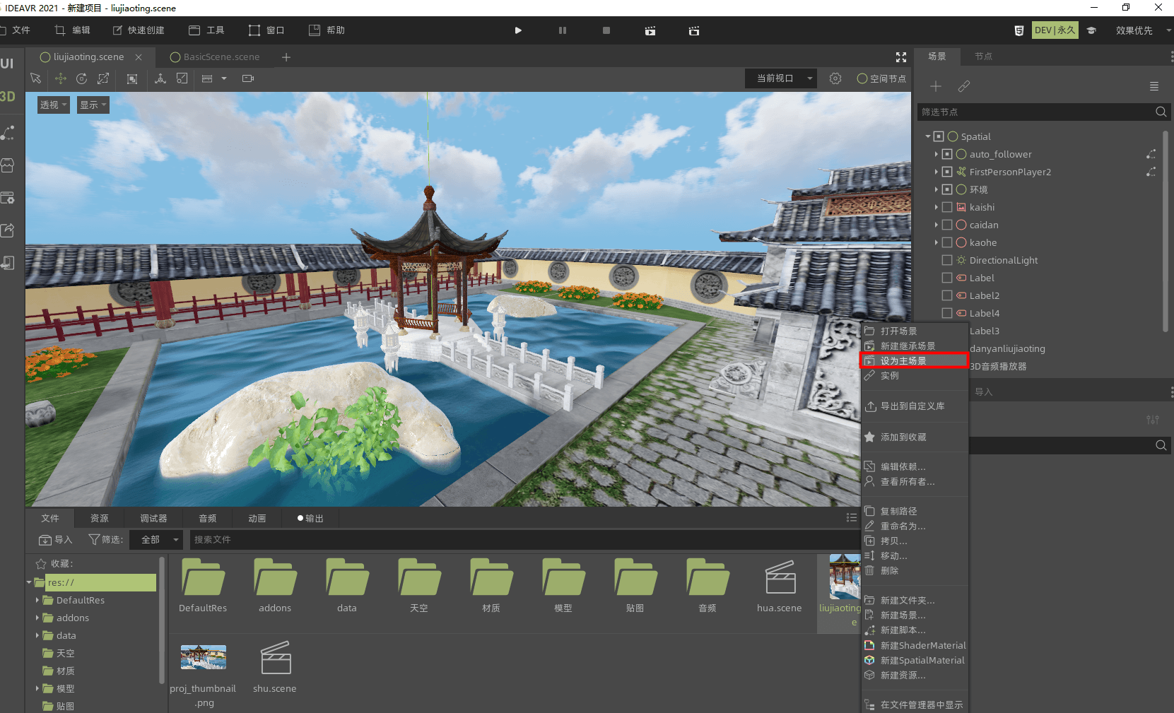
Task: Switch to the 调试器 bottom tab
Action: 153,518
